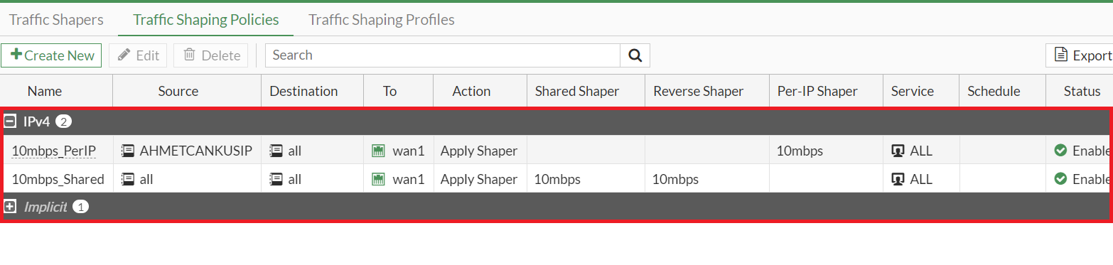Click the Export document icon
This screenshot has height=265, width=1113.
1061,55
